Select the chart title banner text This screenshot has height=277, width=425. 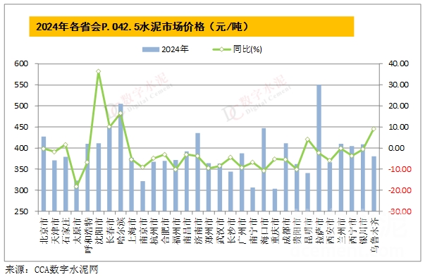click(142, 27)
